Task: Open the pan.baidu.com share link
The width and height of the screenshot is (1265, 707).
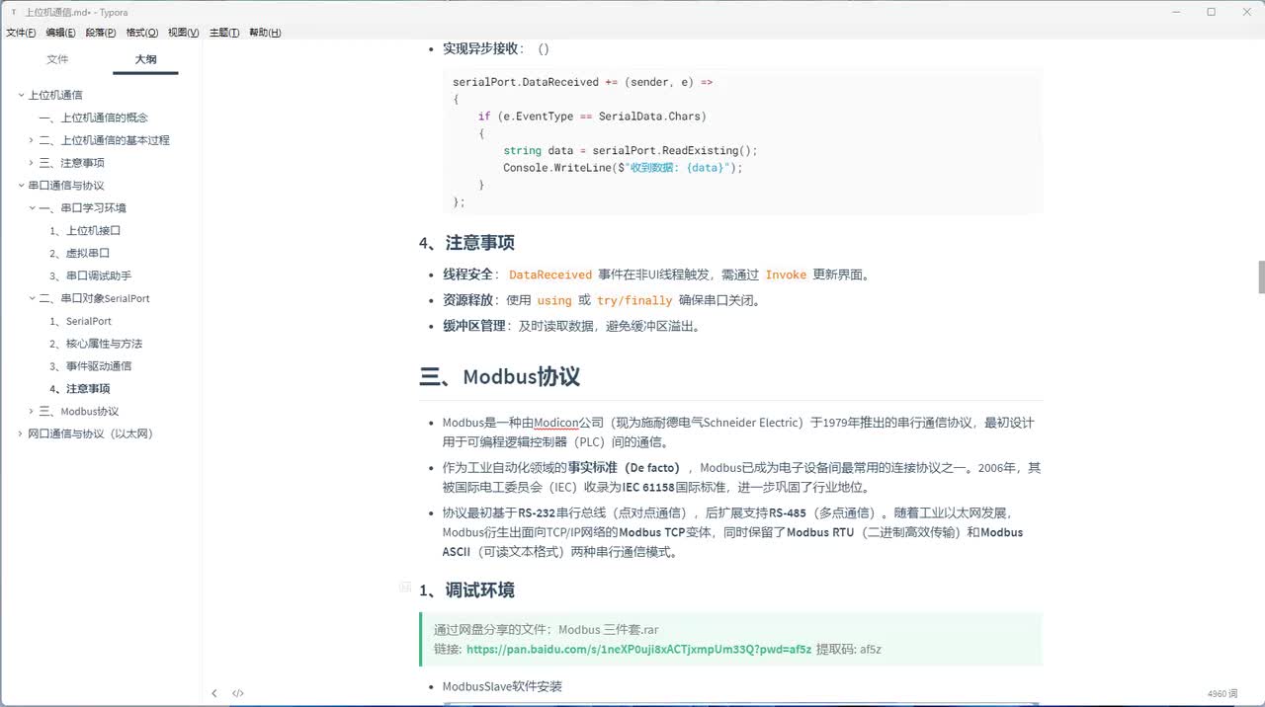Action: pos(638,649)
